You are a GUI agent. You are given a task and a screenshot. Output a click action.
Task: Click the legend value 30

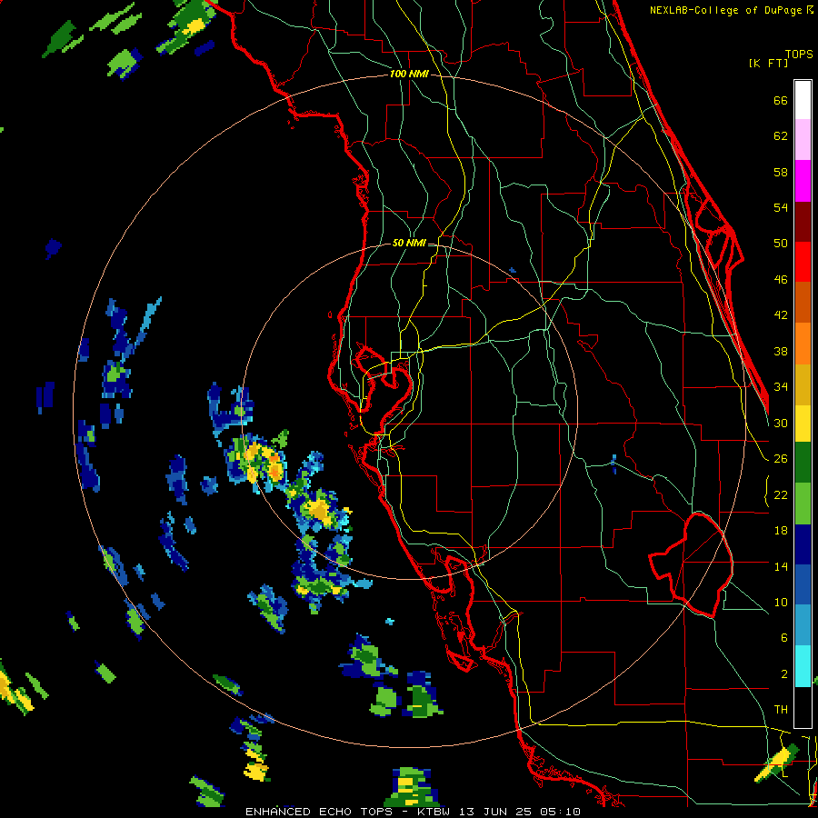coord(781,423)
